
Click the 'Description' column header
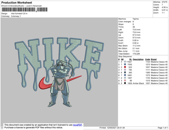[138, 59]
